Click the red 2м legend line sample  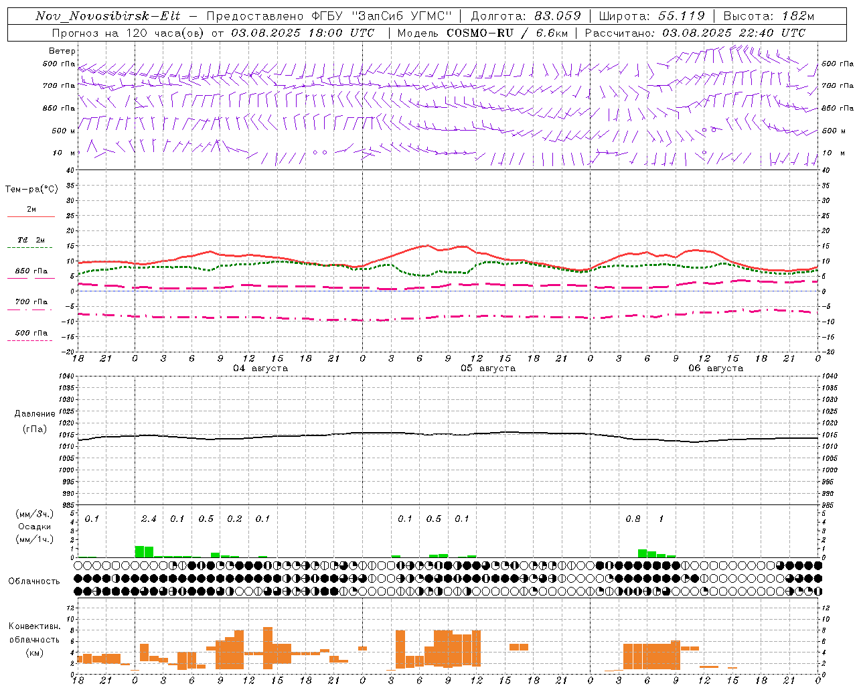[x=31, y=217]
